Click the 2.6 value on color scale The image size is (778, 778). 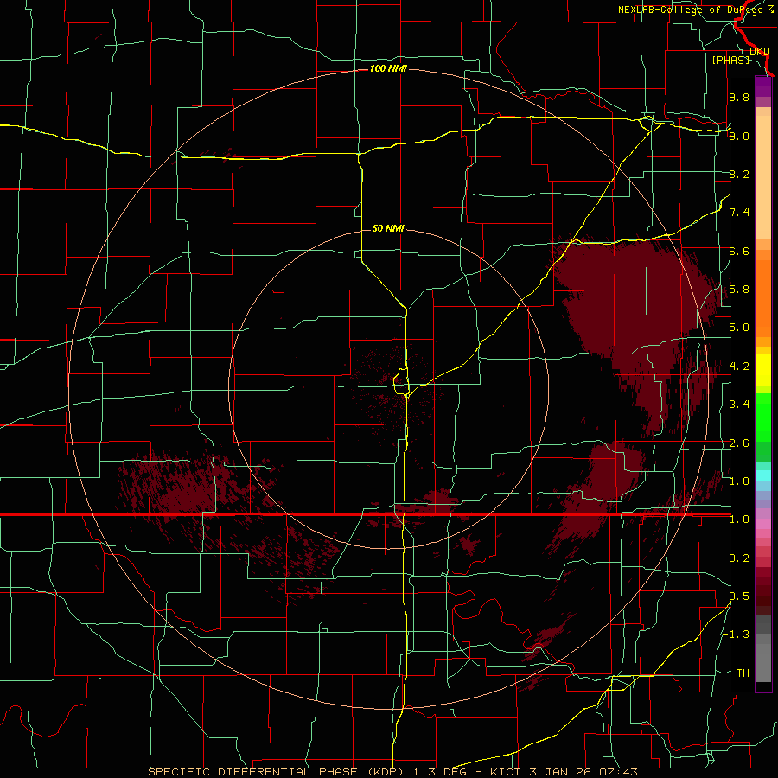[x=739, y=443]
